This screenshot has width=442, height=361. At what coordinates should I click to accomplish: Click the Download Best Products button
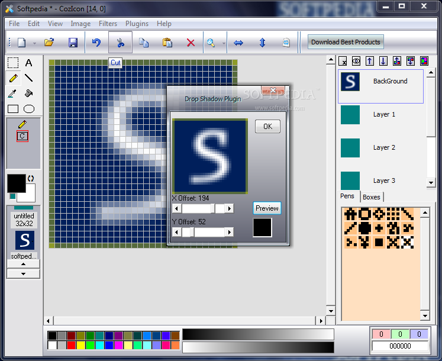coord(346,42)
